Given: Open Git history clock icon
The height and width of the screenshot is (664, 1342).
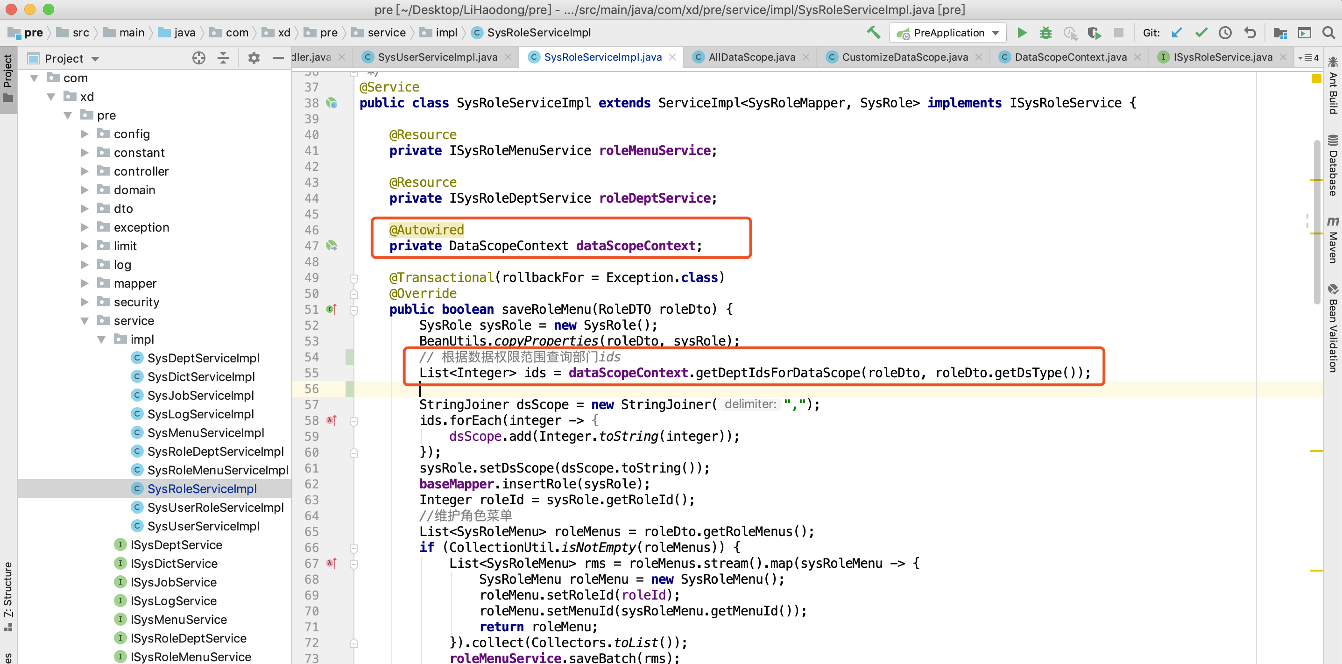Looking at the screenshot, I should tap(1225, 33).
